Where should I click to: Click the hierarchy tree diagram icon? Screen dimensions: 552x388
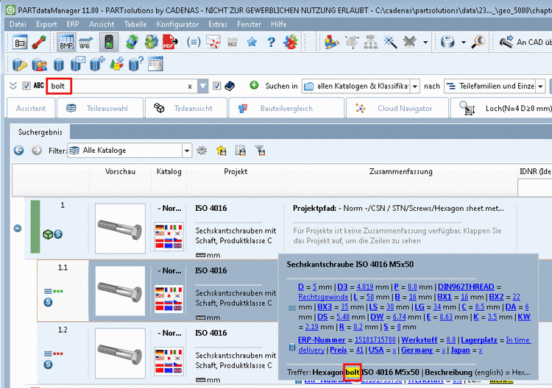point(371,42)
